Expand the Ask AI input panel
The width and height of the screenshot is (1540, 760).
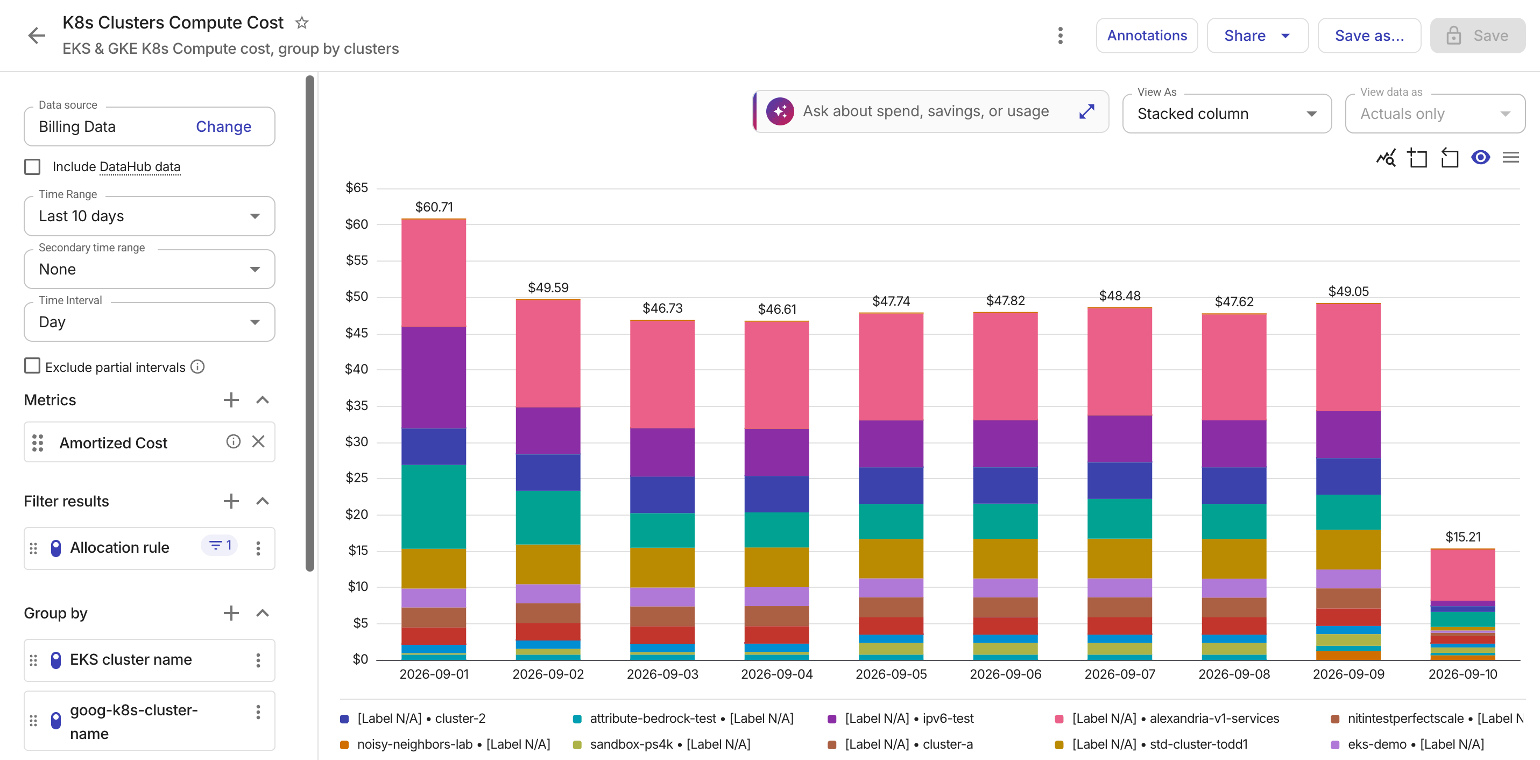(x=1086, y=111)
